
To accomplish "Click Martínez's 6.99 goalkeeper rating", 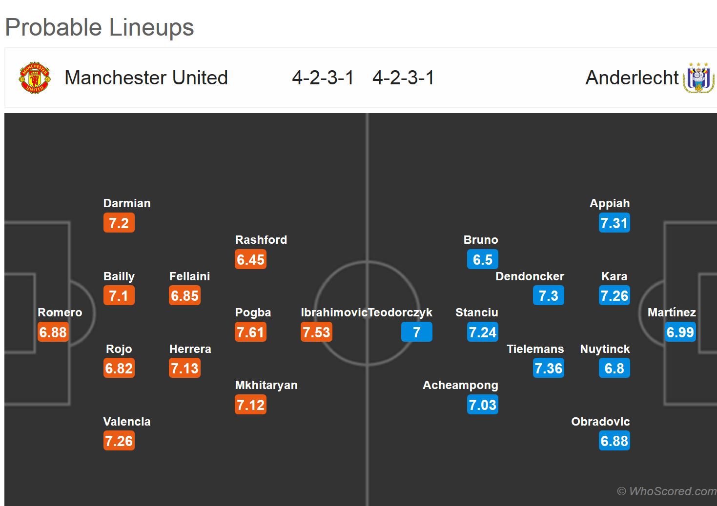I will point(680,332).
